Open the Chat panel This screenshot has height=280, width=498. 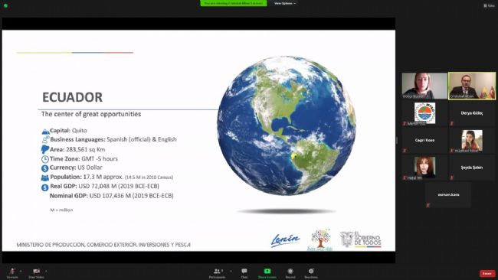pyautogui.click(x=244, y=273)
